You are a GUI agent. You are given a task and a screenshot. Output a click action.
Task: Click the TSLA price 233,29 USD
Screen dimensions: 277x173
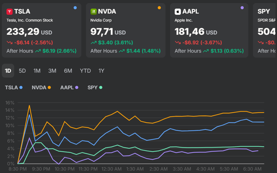click(x=29, y=32)
